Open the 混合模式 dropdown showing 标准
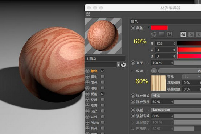This screenshot has width=201, height=134. 176,96
